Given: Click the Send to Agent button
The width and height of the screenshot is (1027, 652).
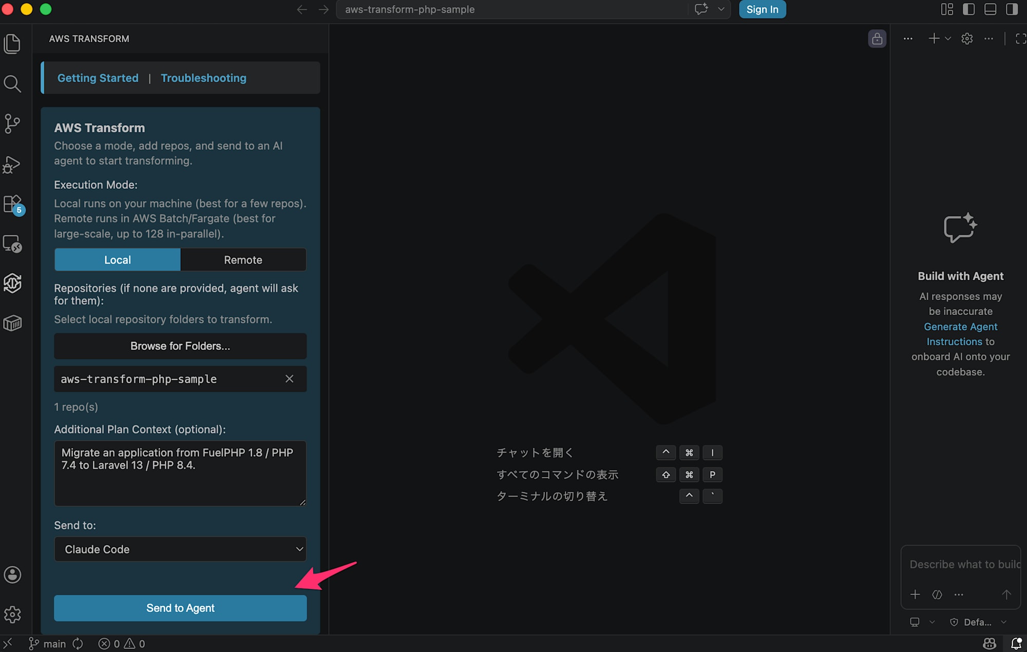Looking at the screenshot, I should coord(180,608).
